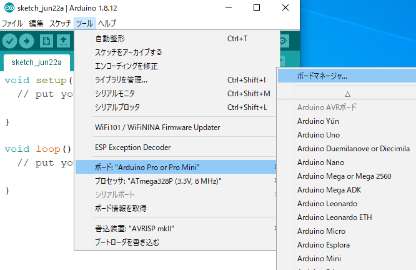The height and width of the screenshot is (270, 416).
Task: Choose Arduino Nano from board list
Action: point(320,162)
